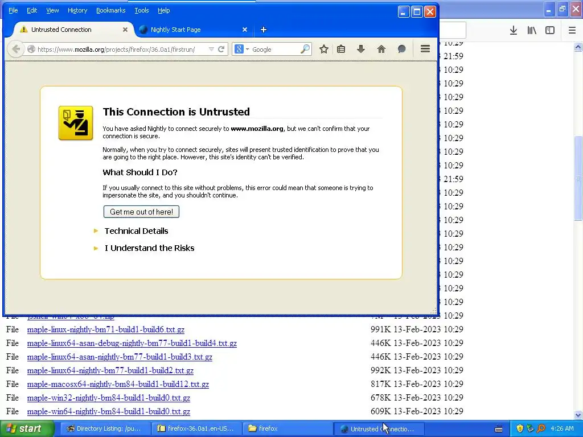Expand Technical Details section

tap(136, 231)
